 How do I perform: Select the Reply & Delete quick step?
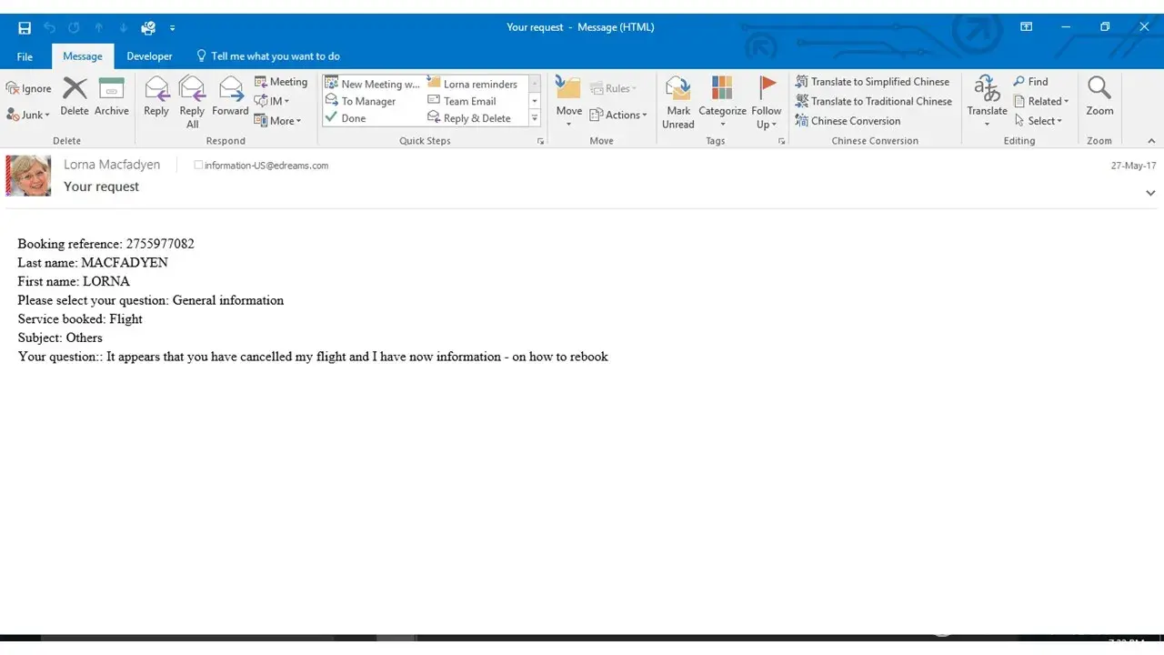[469, 118]
